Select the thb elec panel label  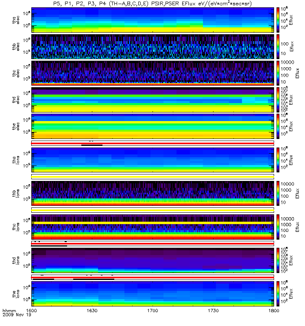point(16,46)
